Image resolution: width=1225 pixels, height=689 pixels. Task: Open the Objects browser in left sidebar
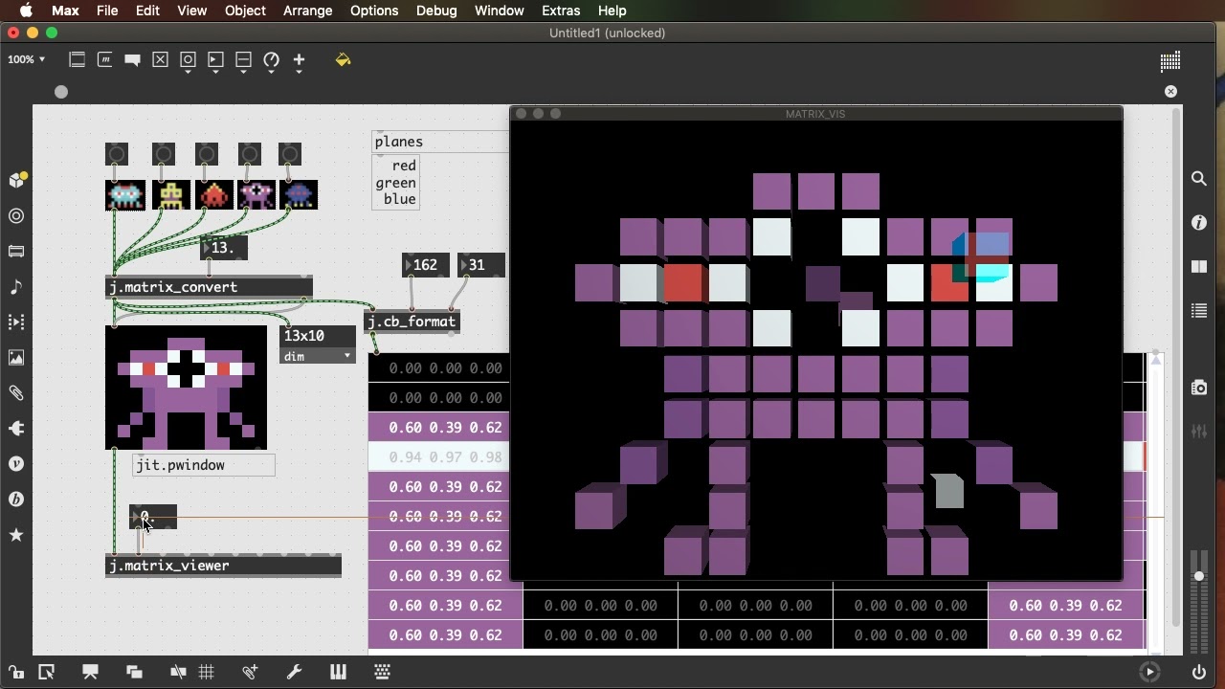click(16, 180)
